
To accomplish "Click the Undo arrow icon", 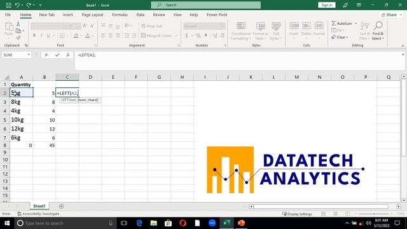I will (x=17, y=5).
